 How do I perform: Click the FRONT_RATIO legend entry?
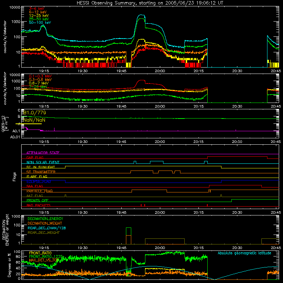[x=40, y=253]
